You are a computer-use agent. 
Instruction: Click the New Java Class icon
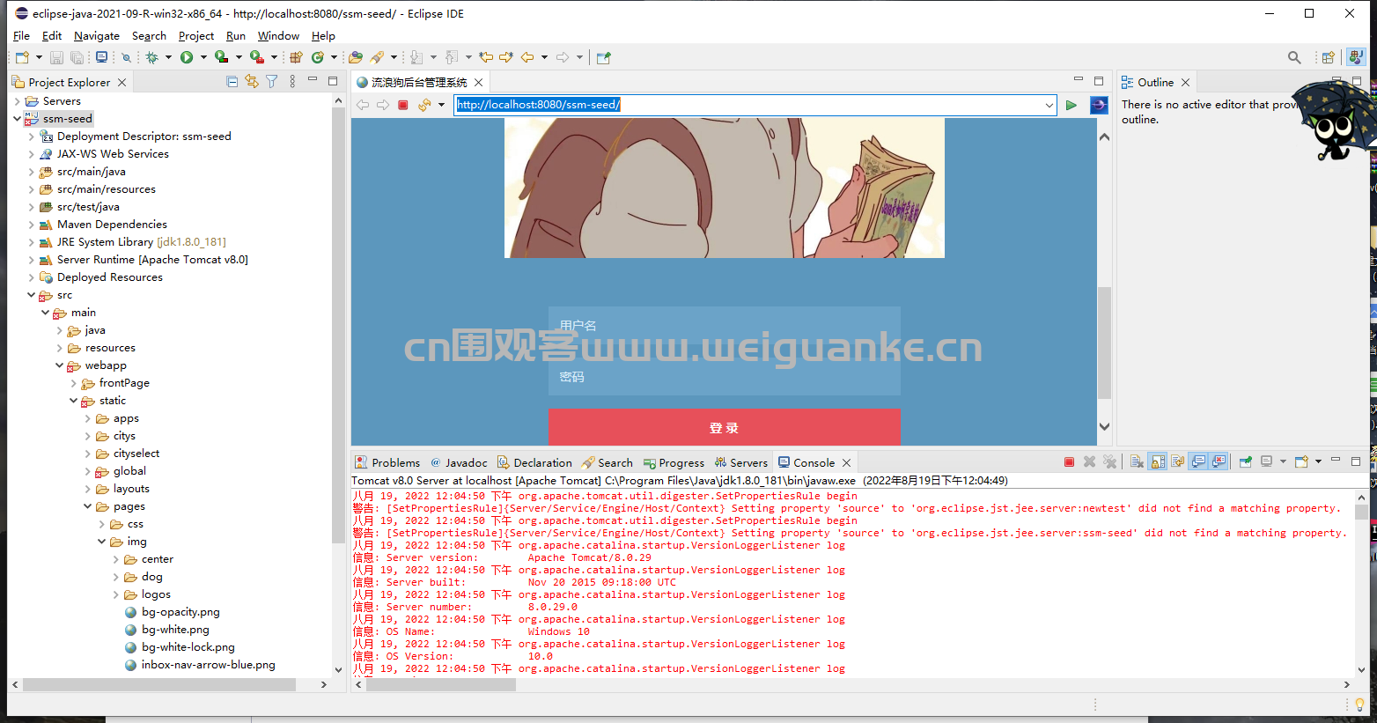(318, 57)
